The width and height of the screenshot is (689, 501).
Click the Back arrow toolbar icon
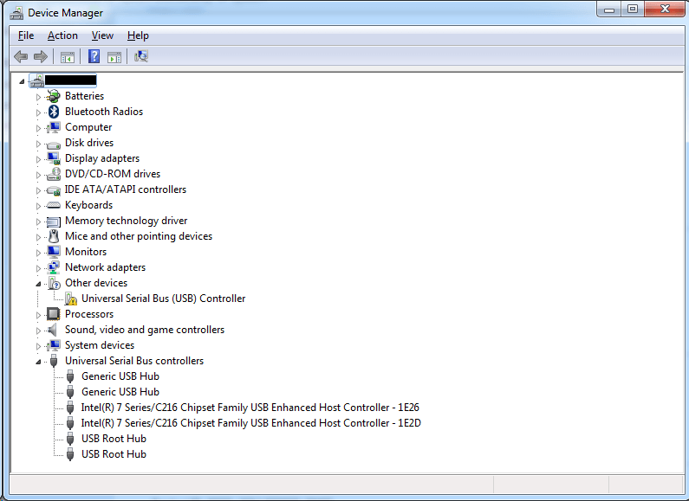[21, 56]
